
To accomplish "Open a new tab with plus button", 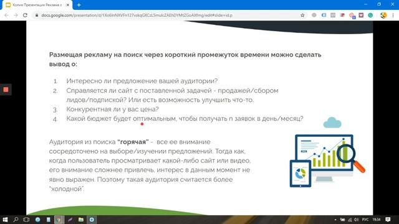I will [x=79, y=5].
